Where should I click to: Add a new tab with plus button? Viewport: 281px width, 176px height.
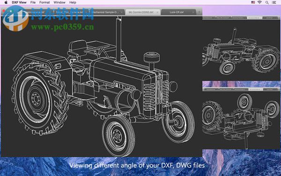click(199, 12)
